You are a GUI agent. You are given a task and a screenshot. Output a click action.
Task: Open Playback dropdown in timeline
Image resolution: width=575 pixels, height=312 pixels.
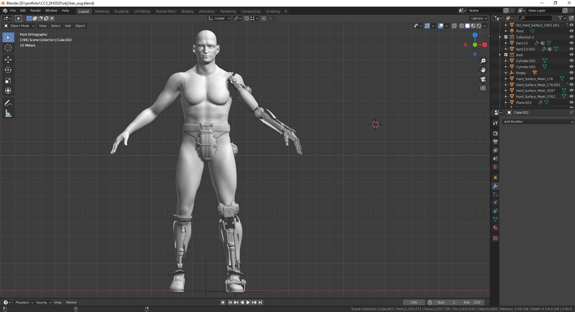pos(24,302)
